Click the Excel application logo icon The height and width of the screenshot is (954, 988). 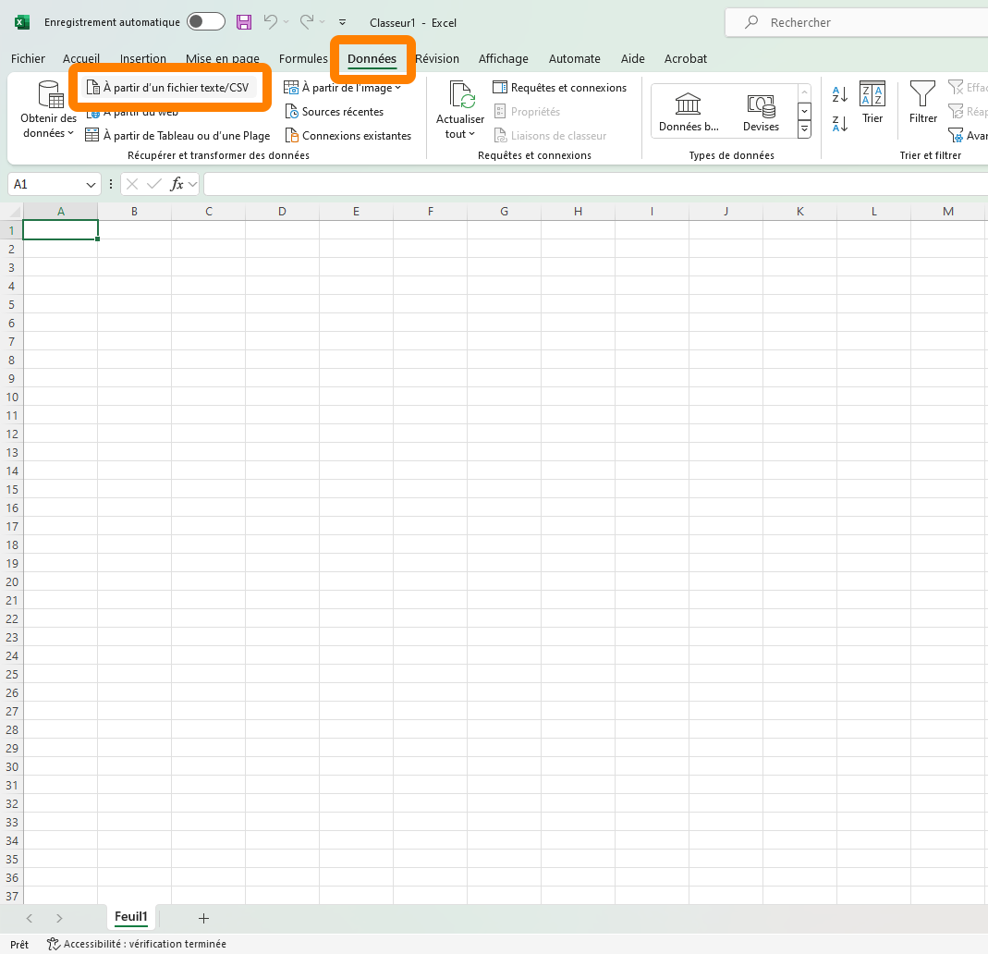[x=22, y=22]
